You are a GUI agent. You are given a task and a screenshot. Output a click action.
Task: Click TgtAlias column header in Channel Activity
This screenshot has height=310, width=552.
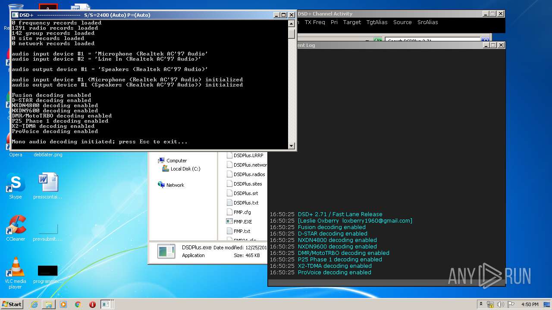pos(377,22)
